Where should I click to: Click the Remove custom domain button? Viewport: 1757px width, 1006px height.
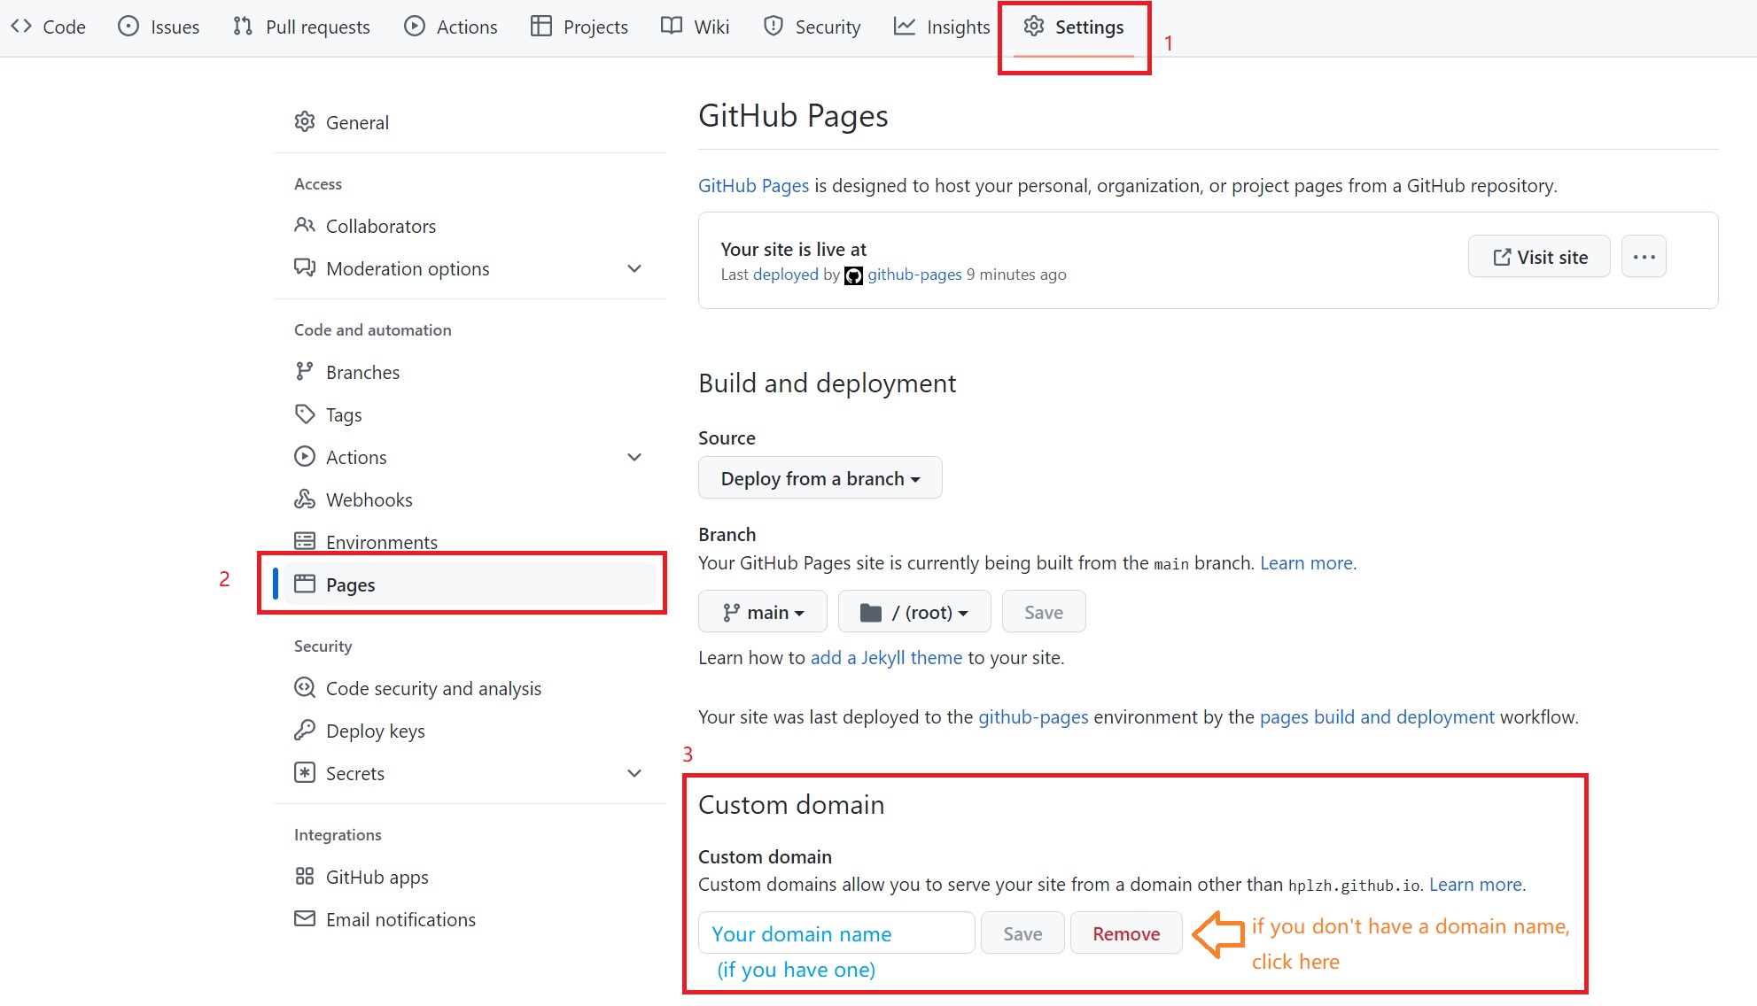[x=1126, y=933]
